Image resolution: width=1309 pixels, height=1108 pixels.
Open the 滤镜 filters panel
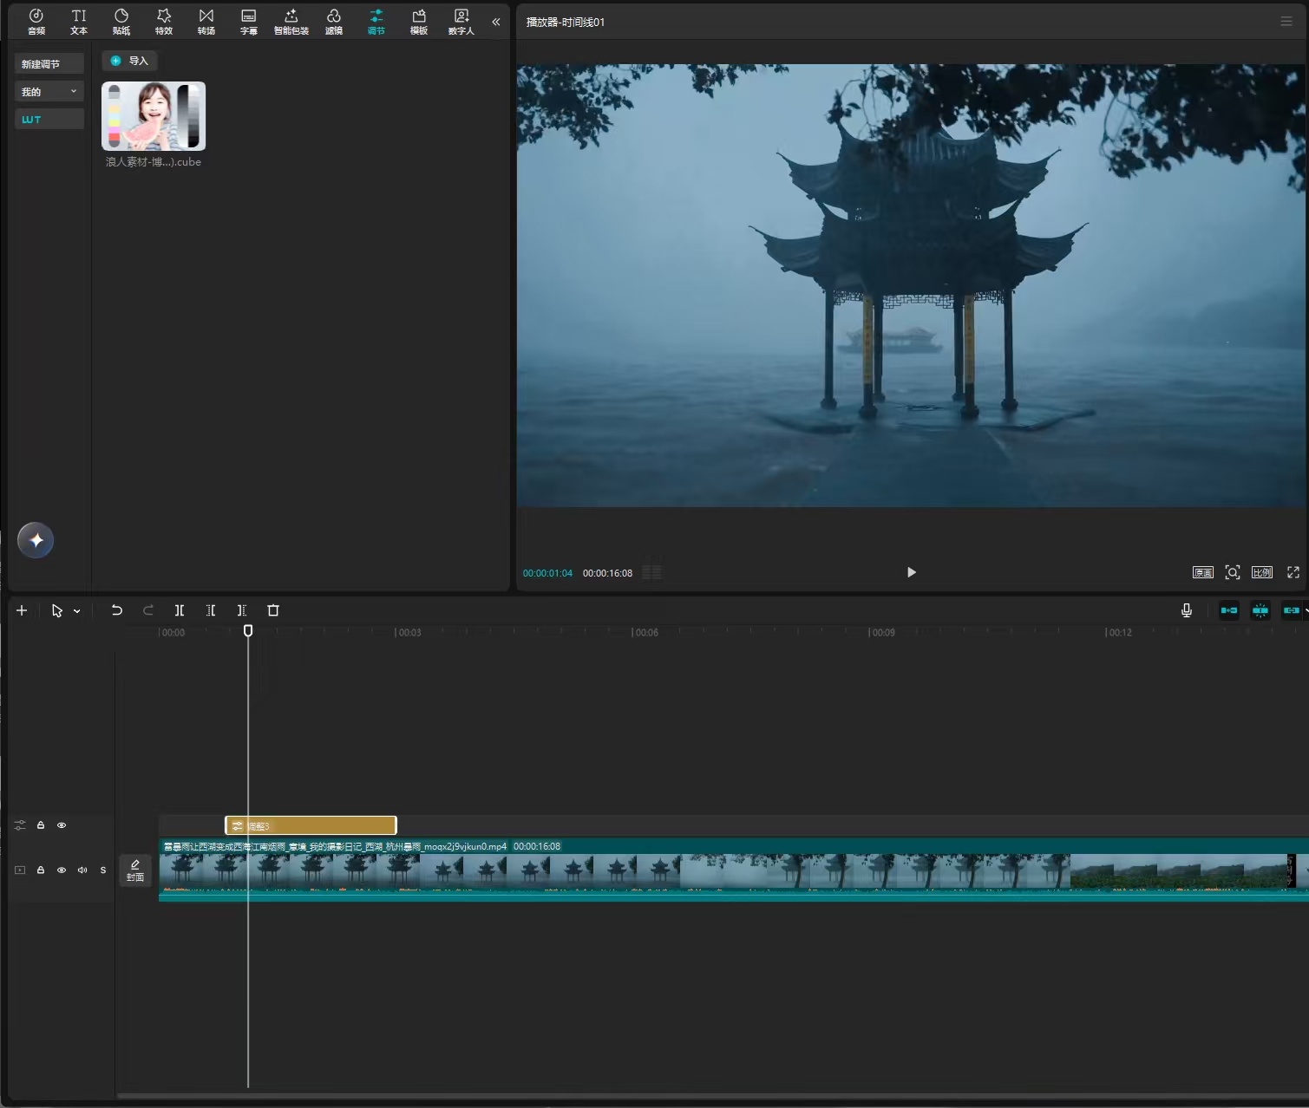point(334,22)
